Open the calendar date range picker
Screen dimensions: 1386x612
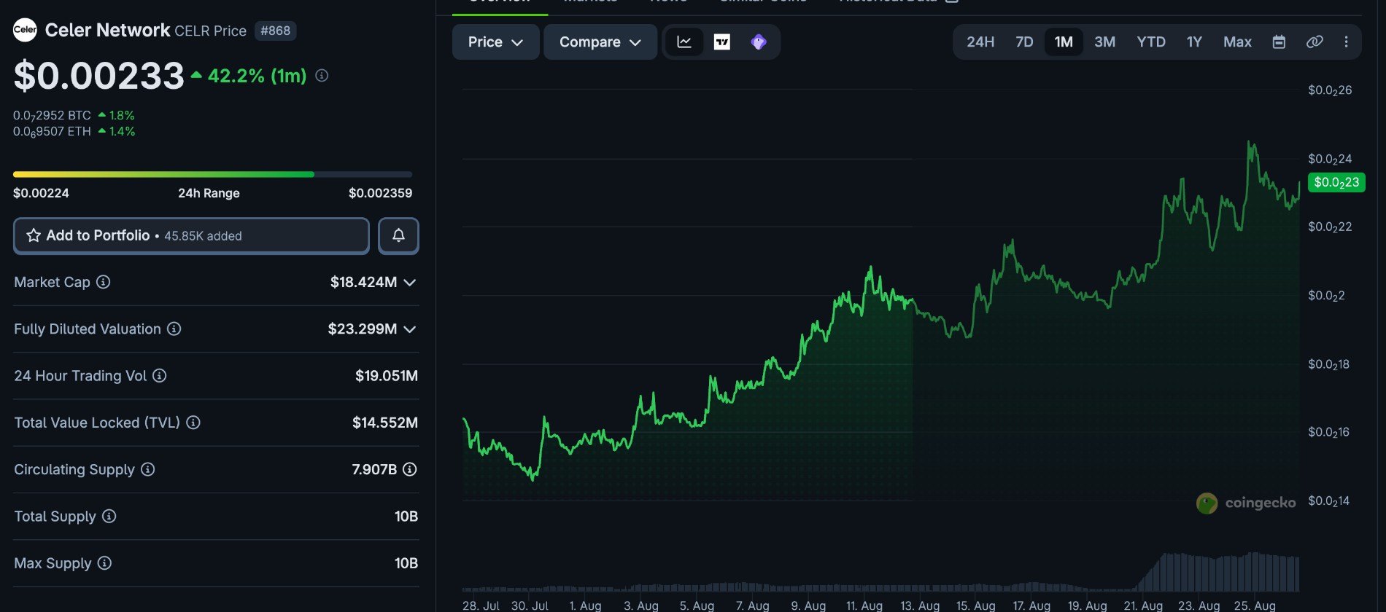click(1279, 42)
